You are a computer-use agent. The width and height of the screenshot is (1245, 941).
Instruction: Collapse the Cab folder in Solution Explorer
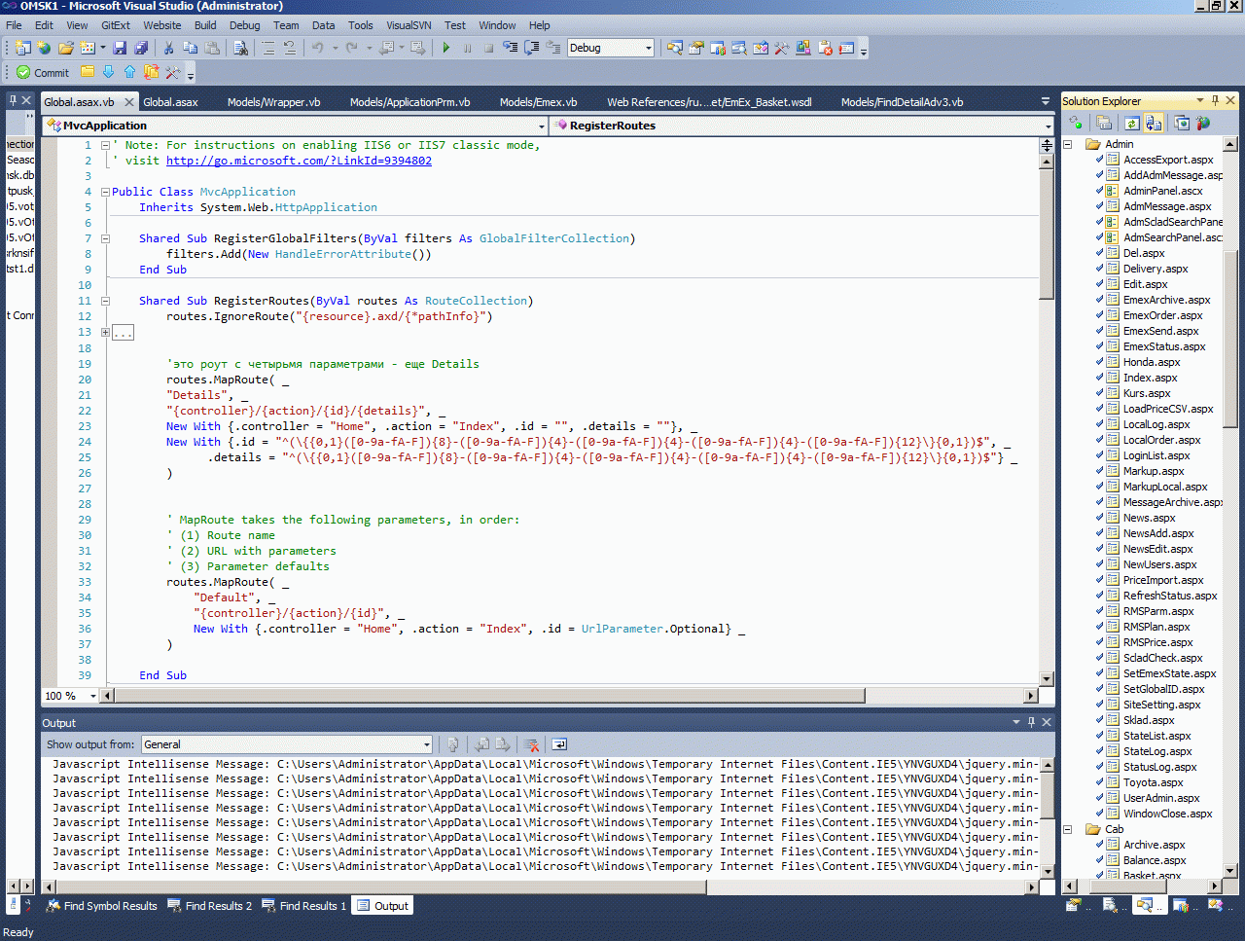tap(1067, 829)
